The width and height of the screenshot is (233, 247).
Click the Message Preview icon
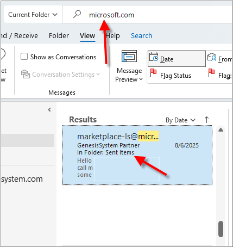(x=129, y=56)
